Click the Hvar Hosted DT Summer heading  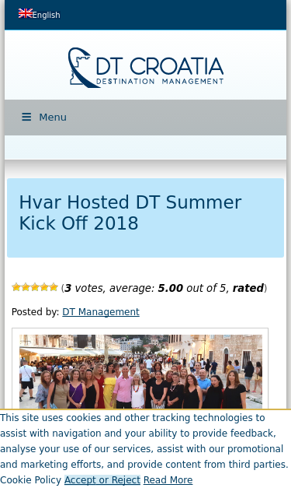coord(130,212)
